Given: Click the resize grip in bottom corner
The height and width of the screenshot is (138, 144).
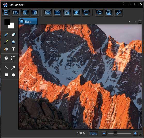Looking at the screenshot, I should pos(141,134).
